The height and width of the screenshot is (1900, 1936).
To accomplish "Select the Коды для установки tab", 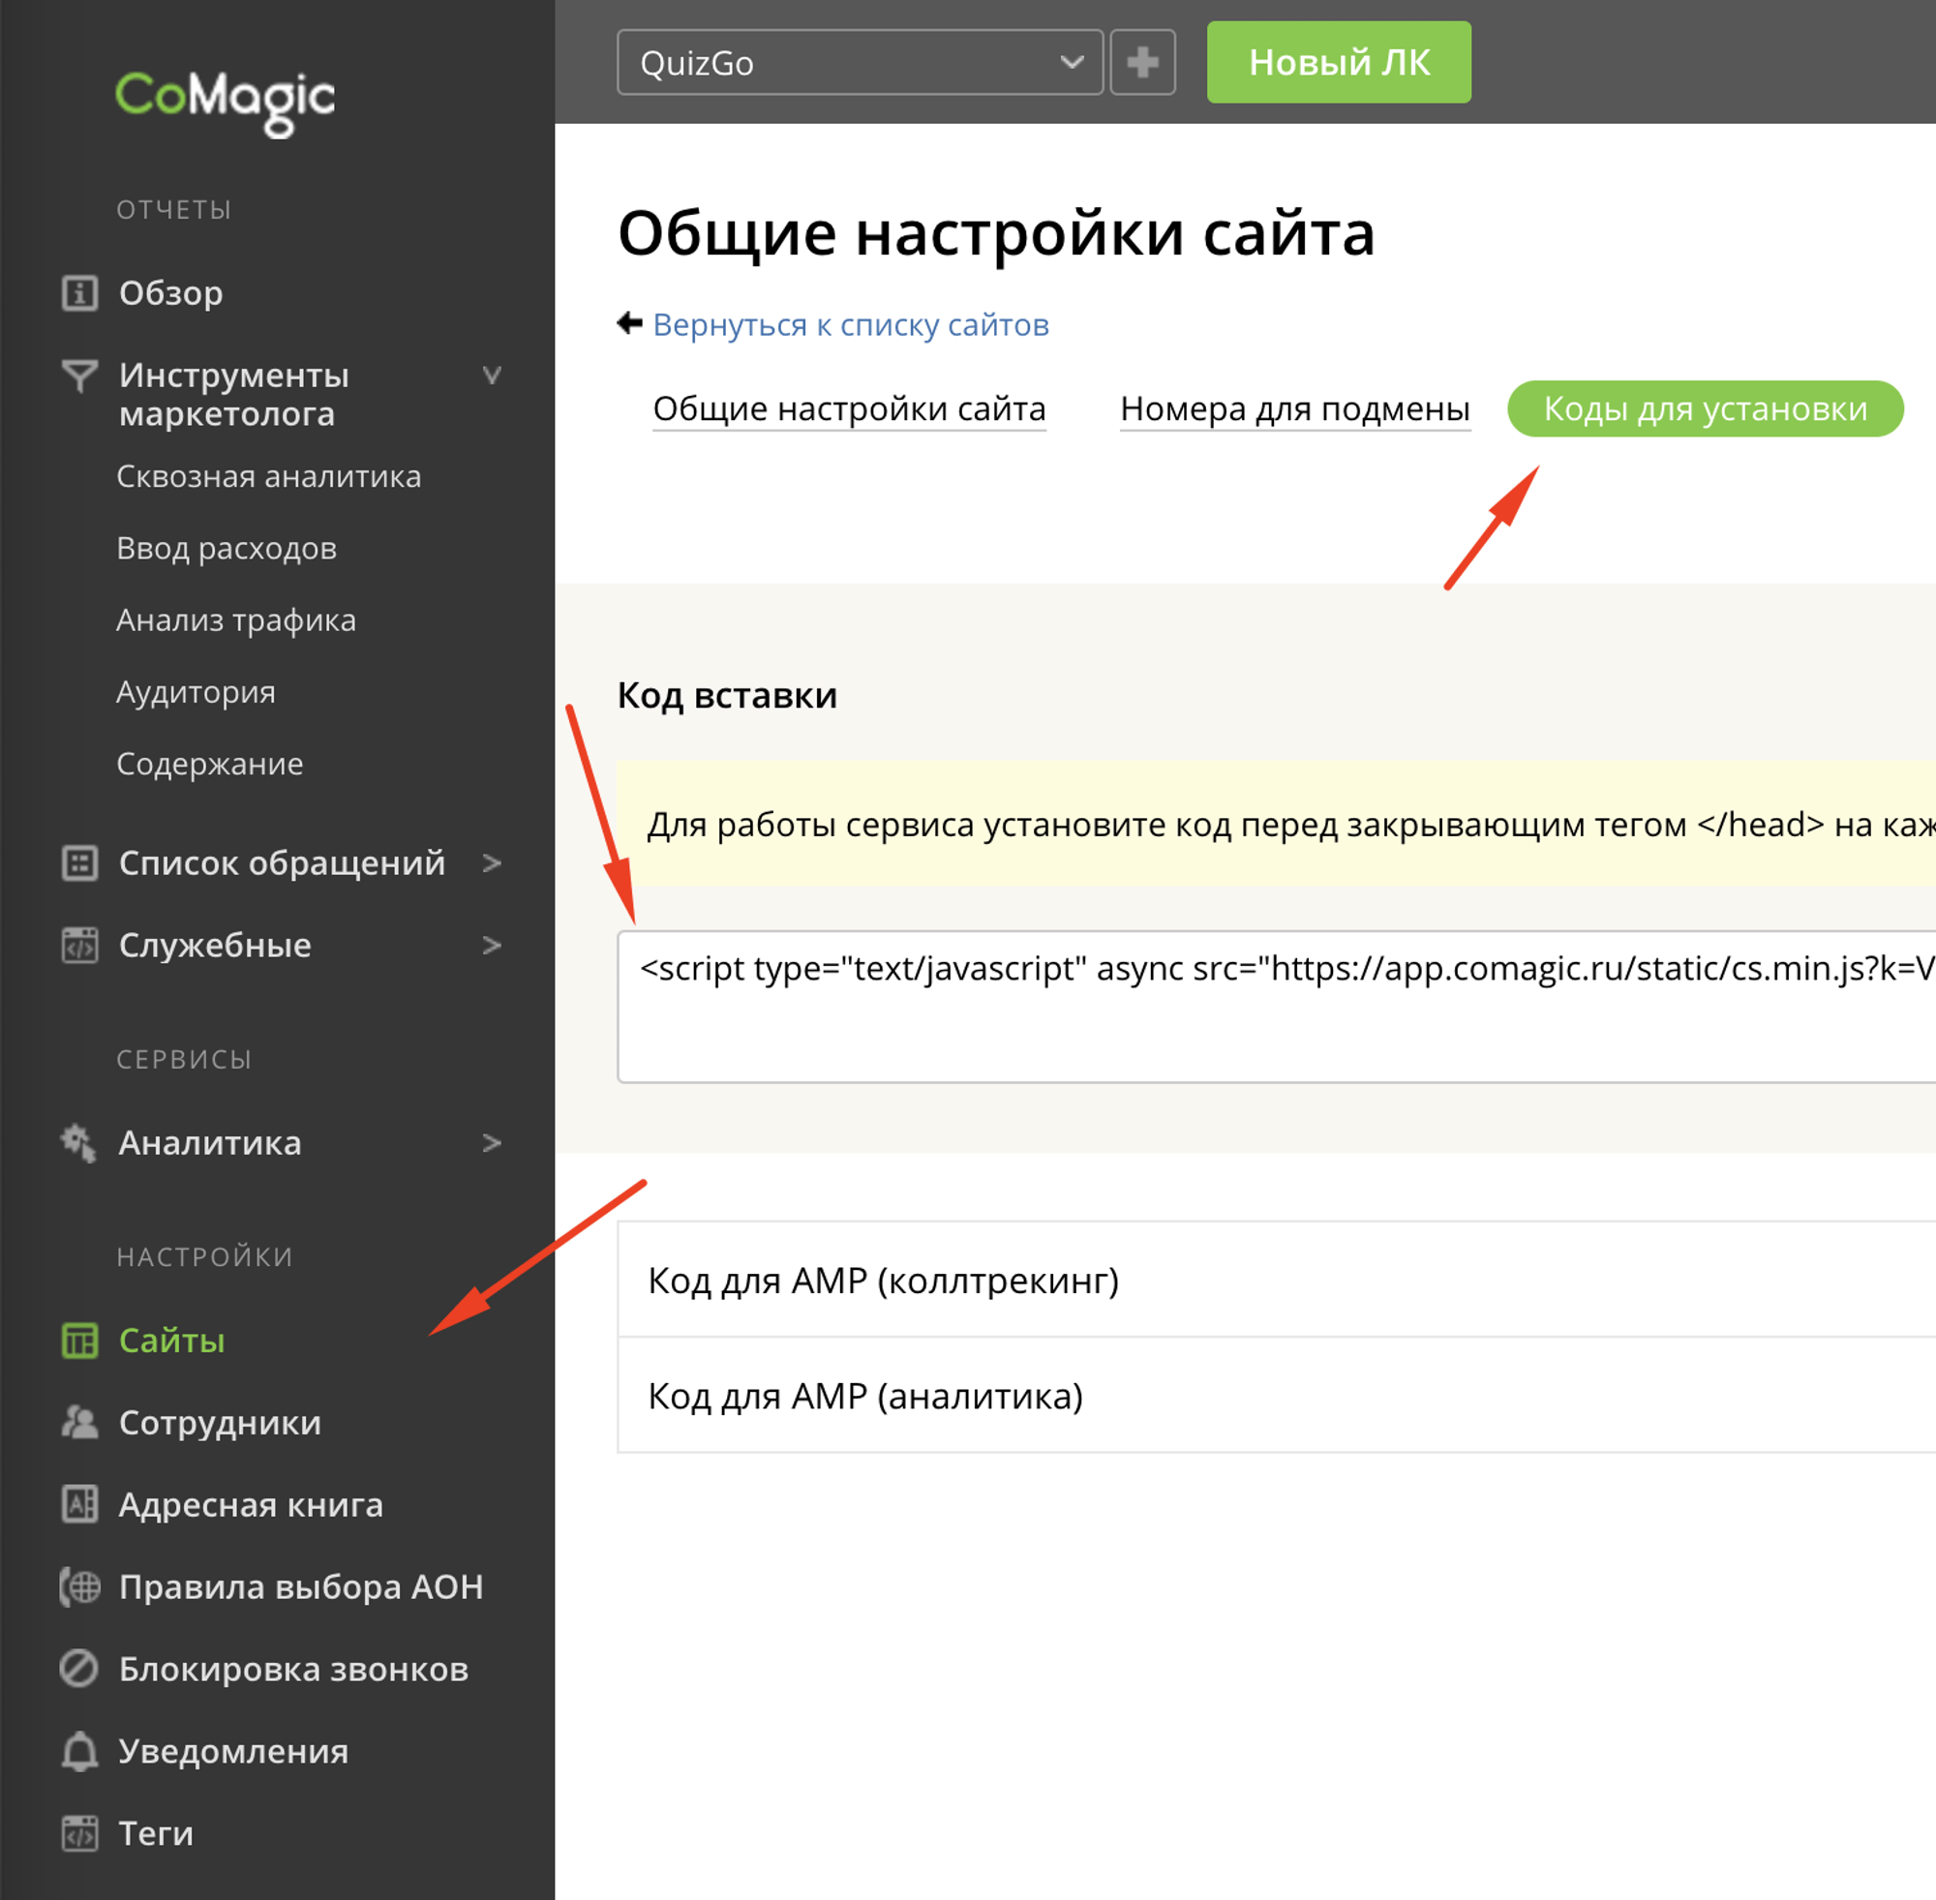I will coord(1706,409).
